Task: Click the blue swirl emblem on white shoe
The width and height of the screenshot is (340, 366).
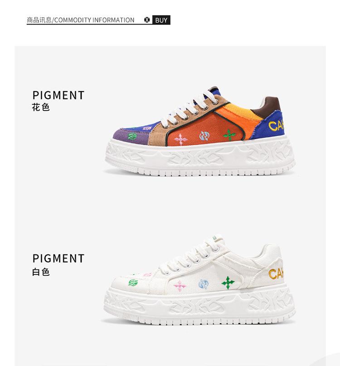Action: [x=204, y=284]
